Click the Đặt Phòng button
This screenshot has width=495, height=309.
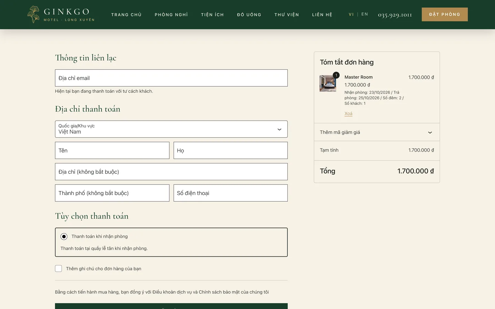click(445, 14)
